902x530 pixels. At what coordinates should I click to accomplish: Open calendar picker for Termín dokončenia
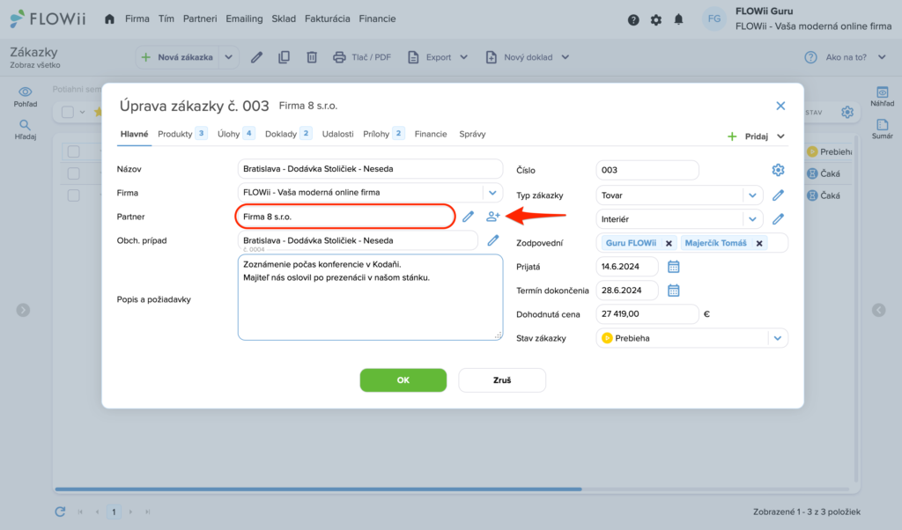(674, 291)
